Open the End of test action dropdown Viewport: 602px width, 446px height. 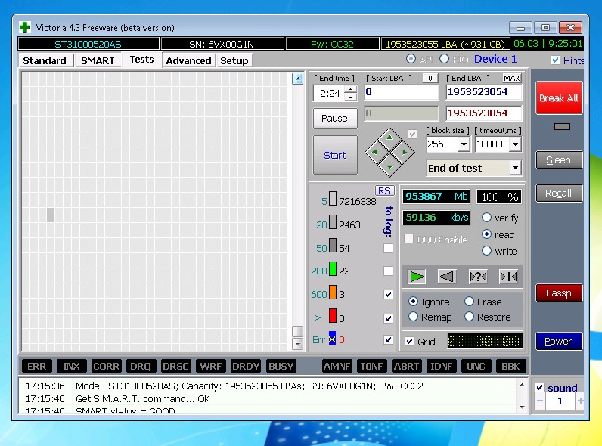pyautogui.click(x=515, y=168)
